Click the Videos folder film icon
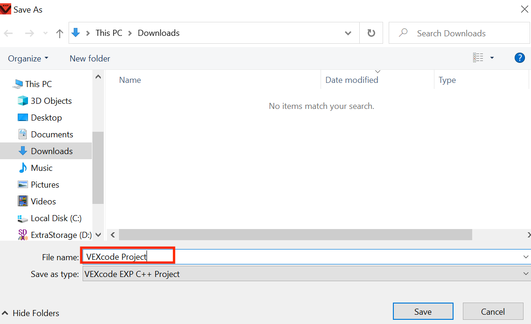Screen dimensions: 531x324 pos(23,201)
